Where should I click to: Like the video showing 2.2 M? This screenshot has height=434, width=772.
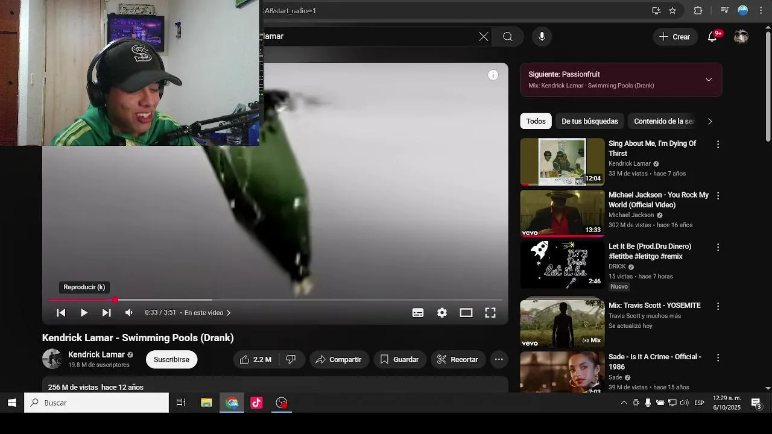[x=256, y=359]
